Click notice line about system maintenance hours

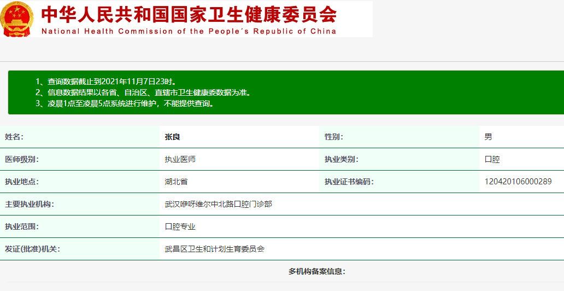tap(125, 103)
